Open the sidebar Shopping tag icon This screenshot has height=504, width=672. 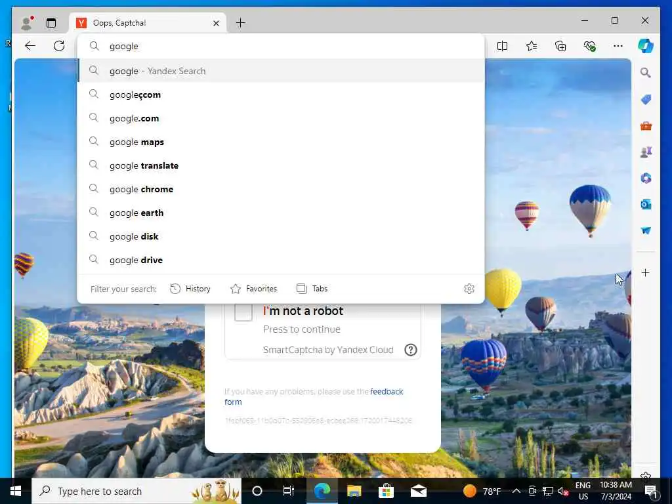(x=646, y=100)
